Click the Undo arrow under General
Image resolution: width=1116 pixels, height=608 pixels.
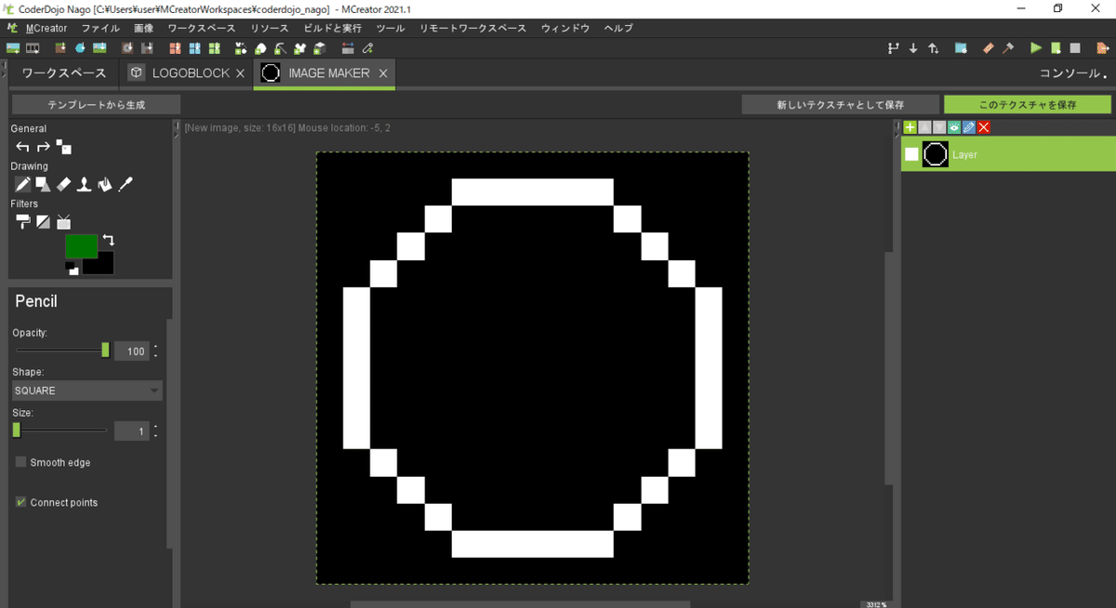pos(22,146)
